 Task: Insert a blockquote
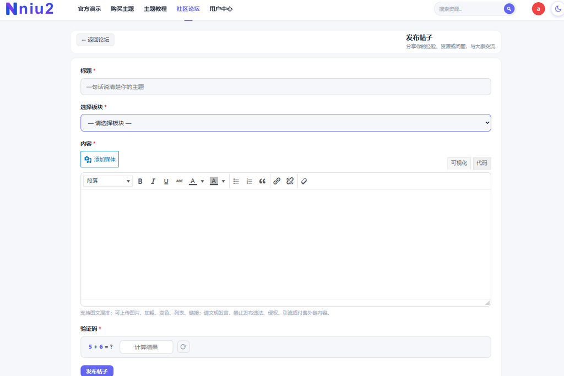pos(262,181)
